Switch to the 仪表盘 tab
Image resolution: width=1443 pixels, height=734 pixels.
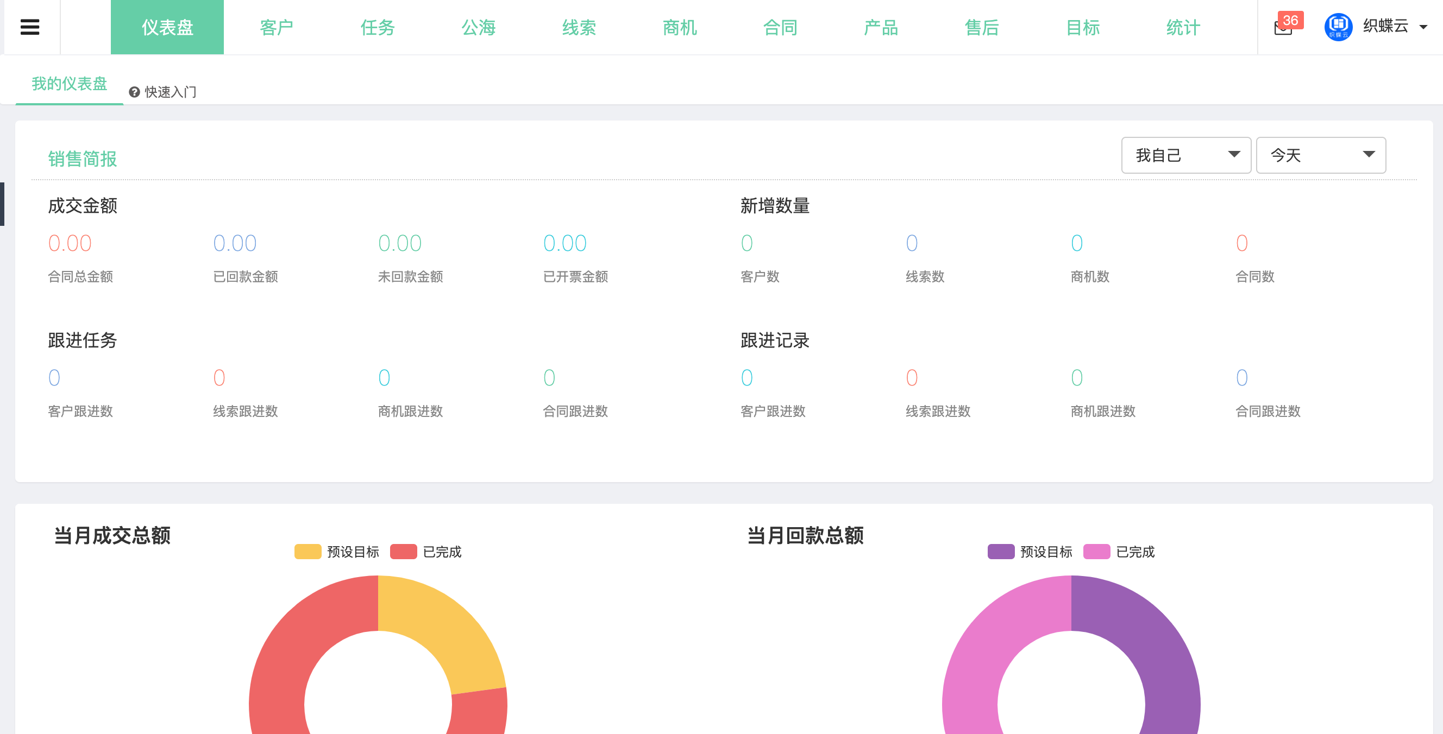(x=167, y=27)
